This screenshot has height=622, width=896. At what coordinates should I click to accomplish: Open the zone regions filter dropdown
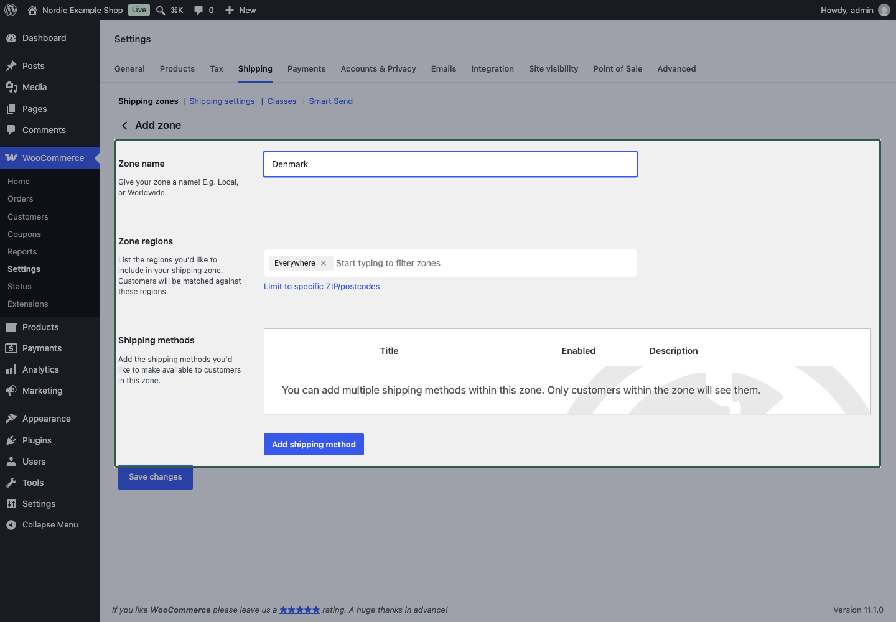click(x=450, y=263)
